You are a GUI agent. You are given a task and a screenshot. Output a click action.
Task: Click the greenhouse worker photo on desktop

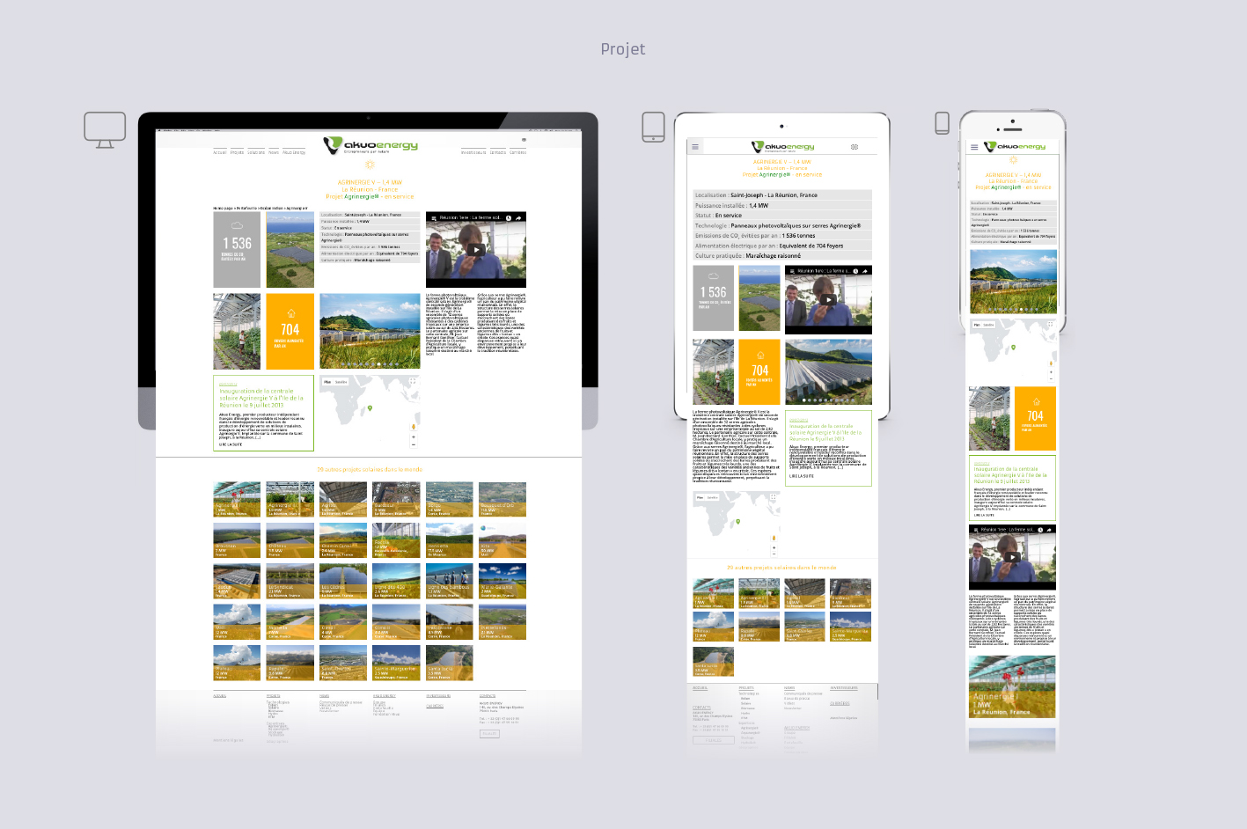[237, 332]
